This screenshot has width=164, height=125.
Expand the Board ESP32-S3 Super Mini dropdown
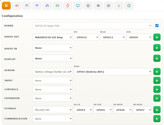click(x=92, y=25)
